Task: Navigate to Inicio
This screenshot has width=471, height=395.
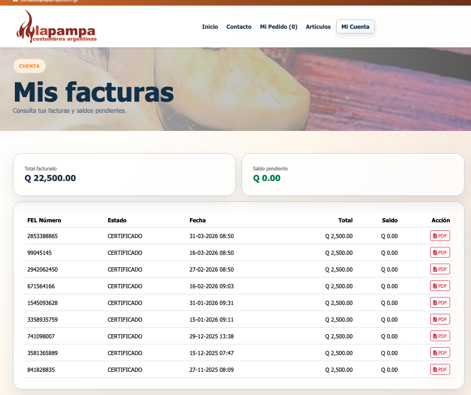Action: (x=210, y=26)
